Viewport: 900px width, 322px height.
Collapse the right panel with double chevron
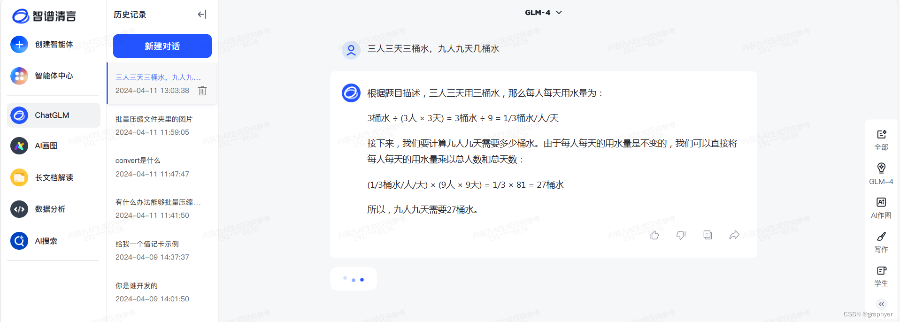(881, 304)
